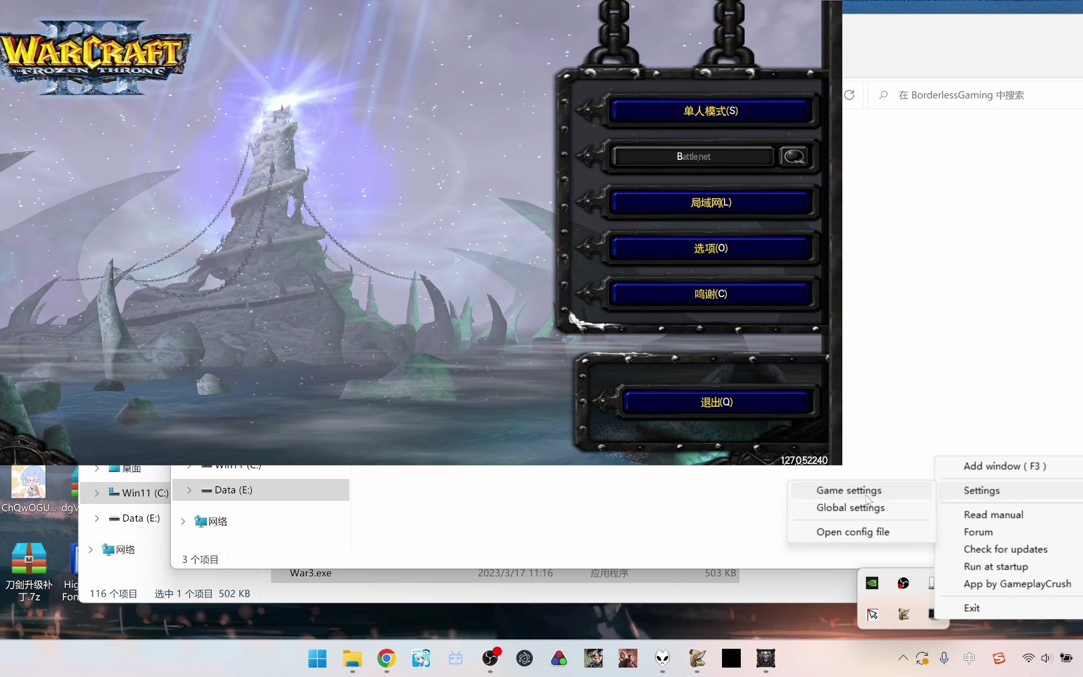Open the black square taskbar app
This screenshot has height=677, width=1083.
731,658
